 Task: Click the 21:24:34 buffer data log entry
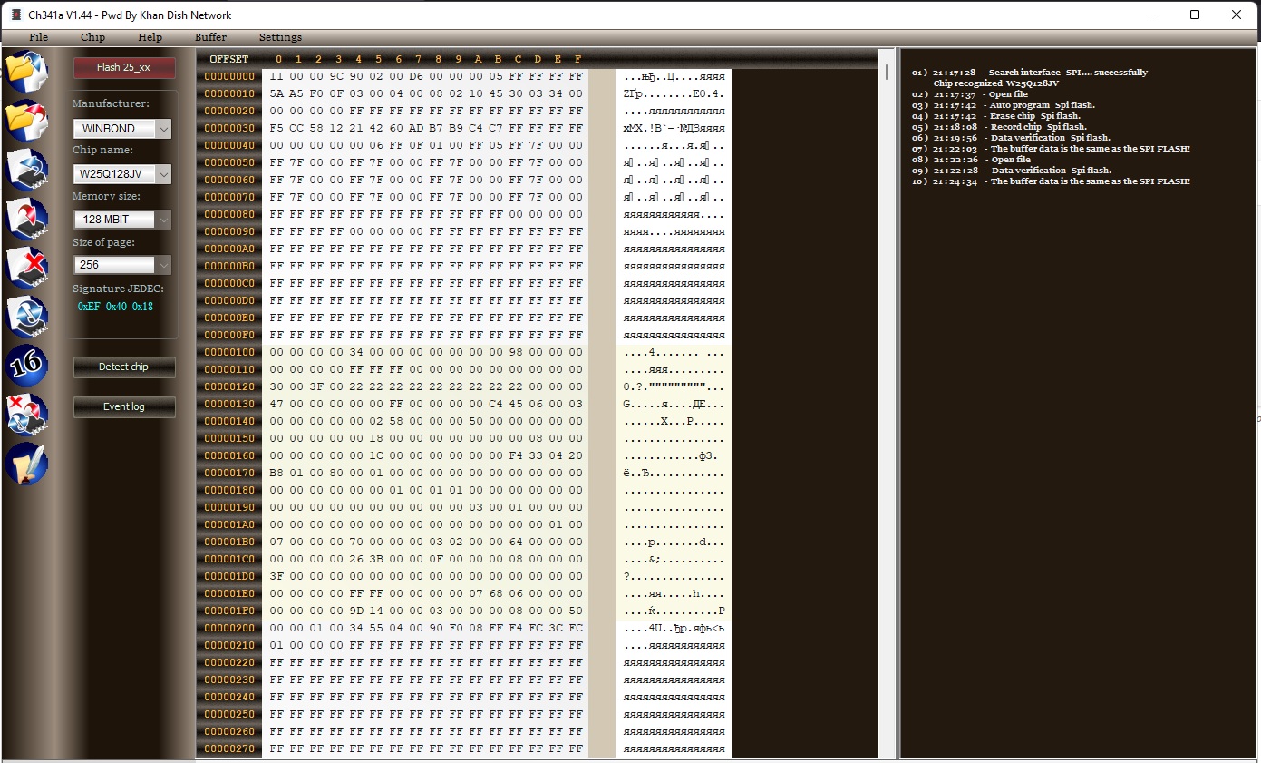pyautogui.click(x=1052, y=181)
